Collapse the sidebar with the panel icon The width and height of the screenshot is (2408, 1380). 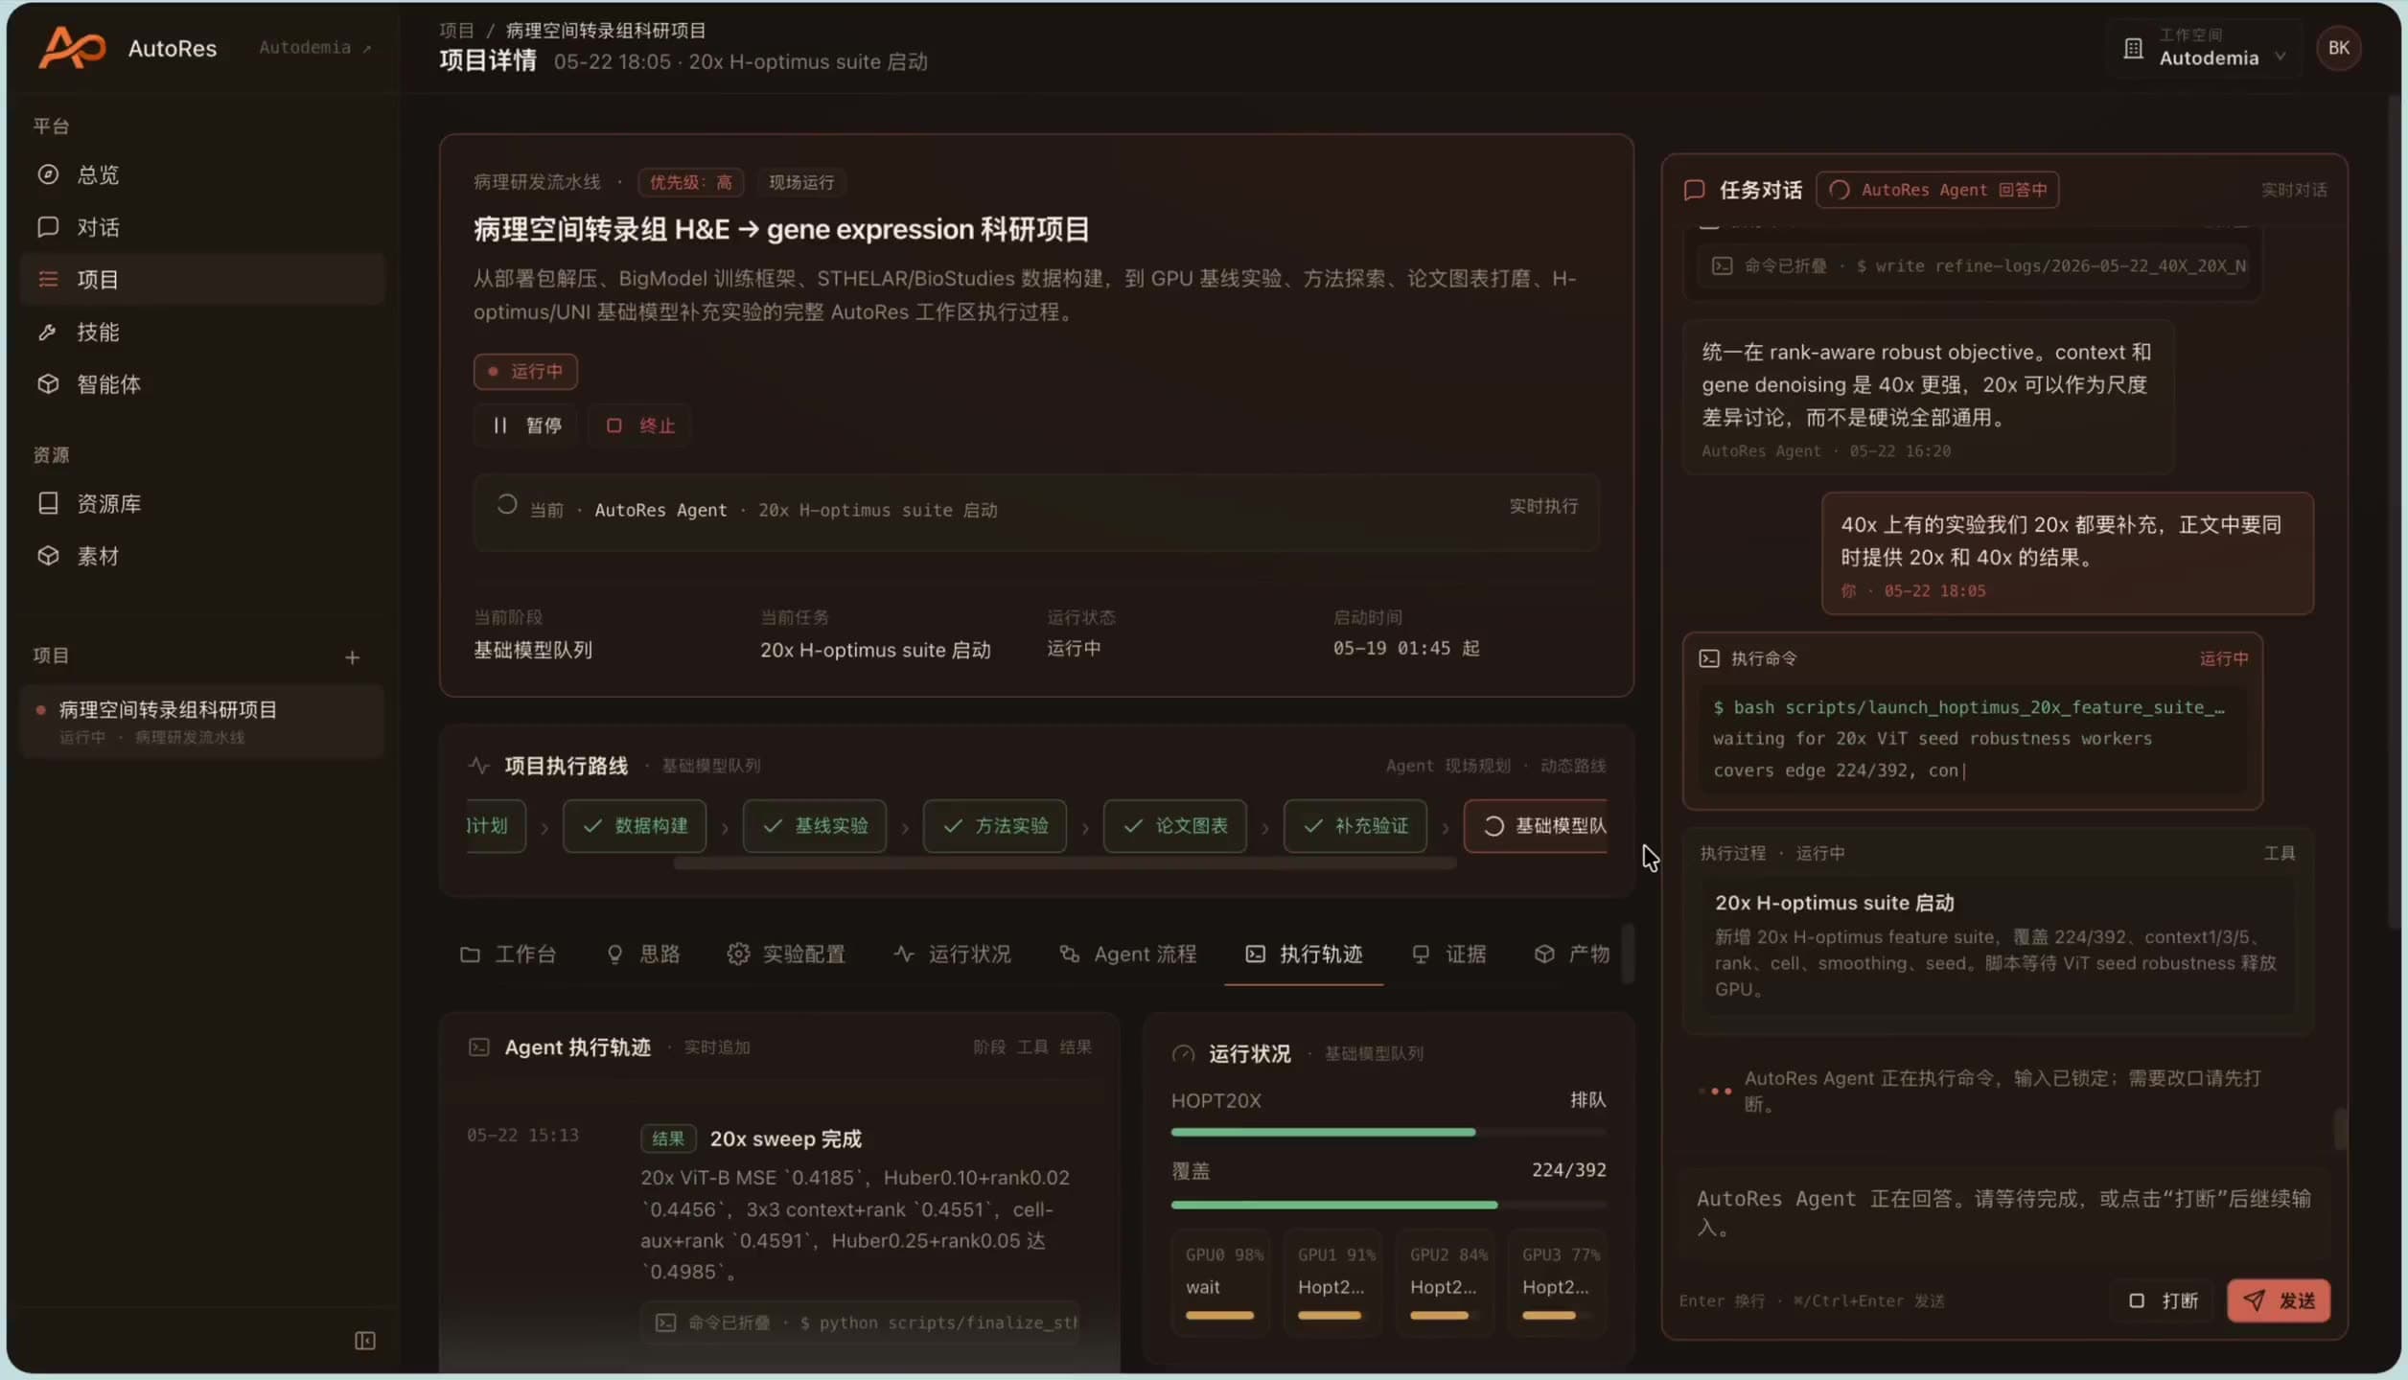tap(365, 1341)
